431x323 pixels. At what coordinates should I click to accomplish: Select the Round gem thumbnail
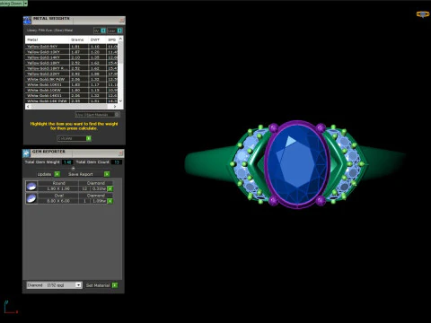(x=31, y=186)
